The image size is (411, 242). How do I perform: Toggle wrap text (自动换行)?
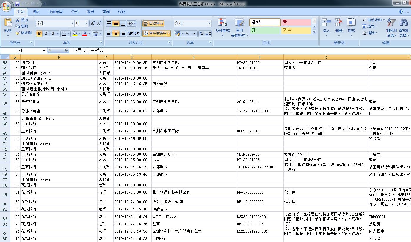click(x=153, y=24)
